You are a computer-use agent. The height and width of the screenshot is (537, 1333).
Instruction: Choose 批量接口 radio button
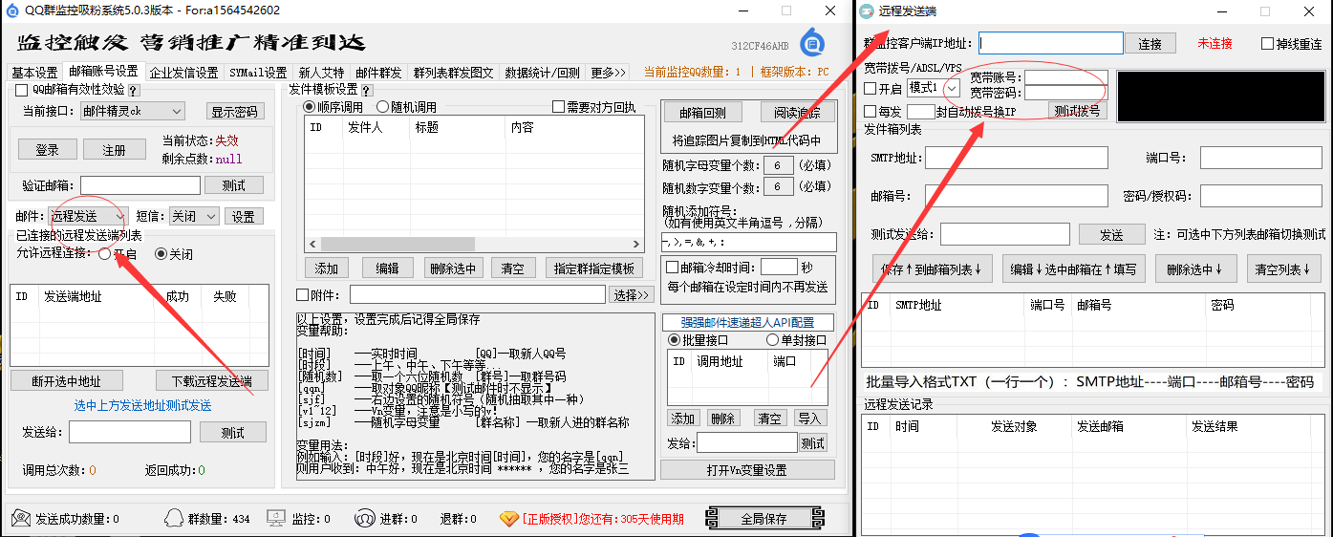point(674,340)
